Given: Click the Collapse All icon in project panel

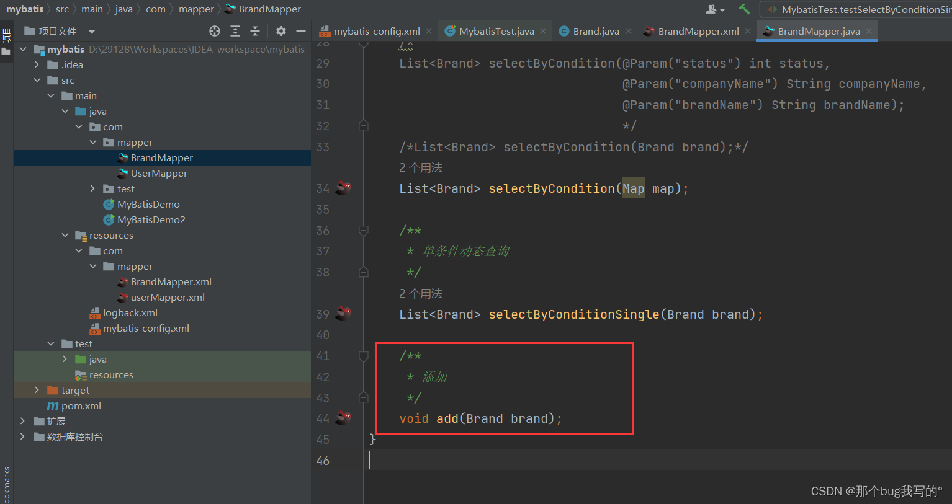Looking at the screenshot, I should click(x=255, y=31).
